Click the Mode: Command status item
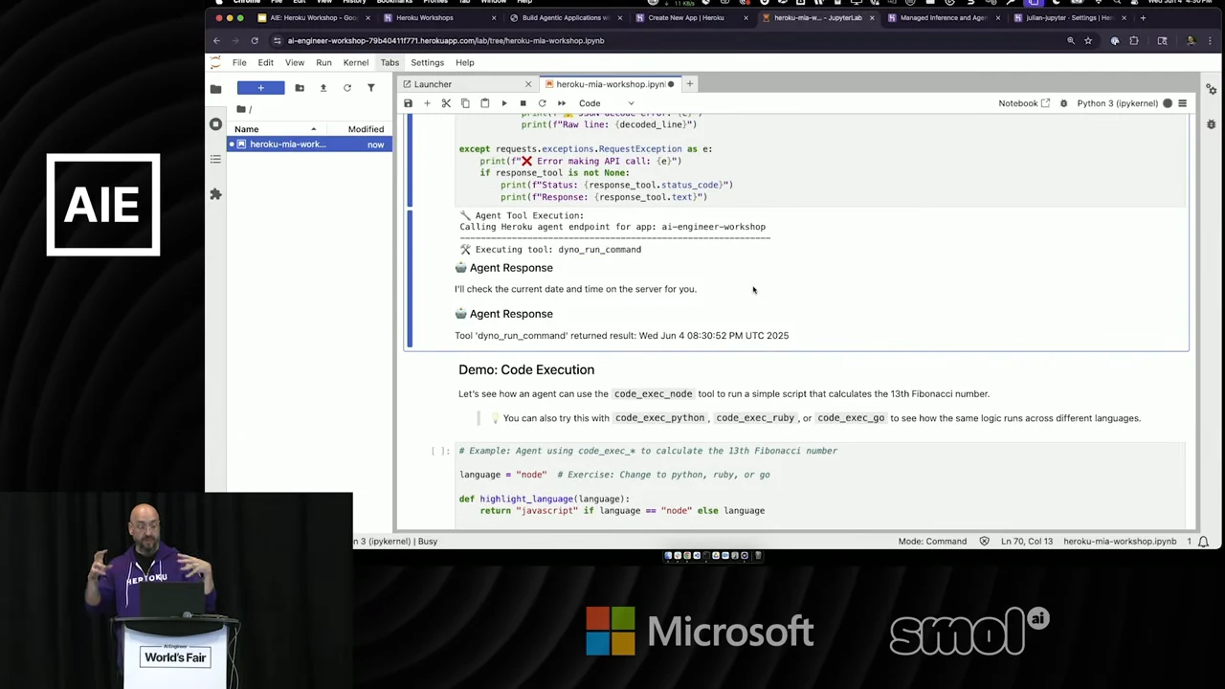This screenshot has height=689, width=1225. [932, 542]
